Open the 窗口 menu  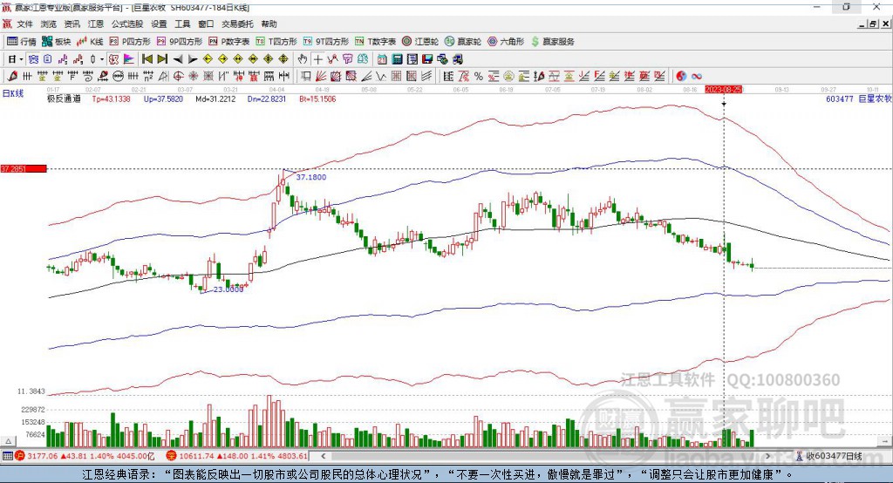point(206,24)
